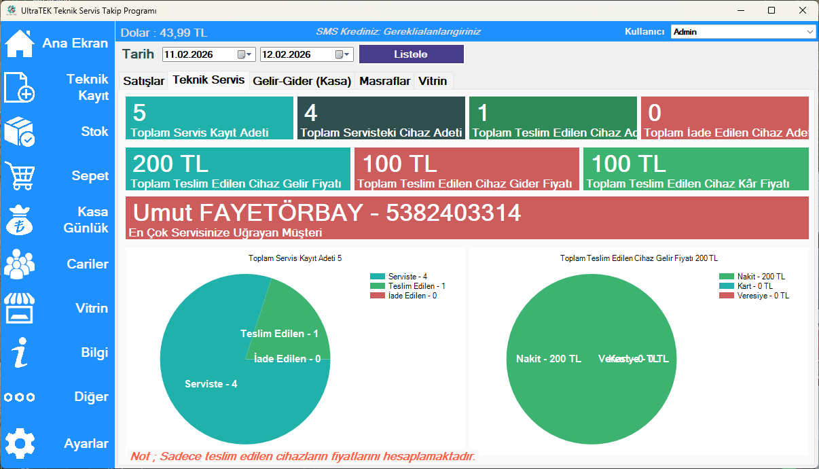Click the Kasa Günlük money bag icon
The height and width of the screenshot is (469, 819).
point(20,220)
